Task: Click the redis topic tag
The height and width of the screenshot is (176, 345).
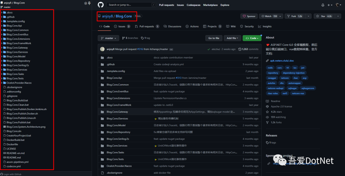Action: 270,68
